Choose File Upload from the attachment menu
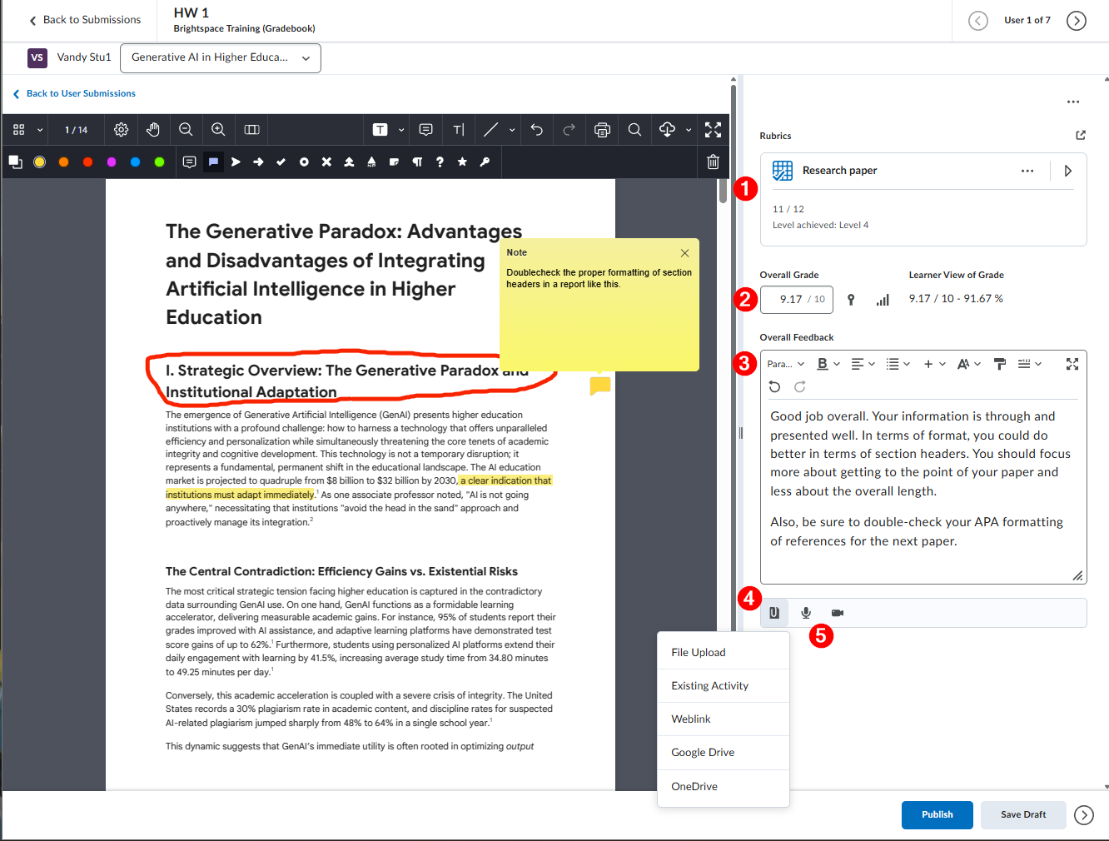Screen dimensions: 1109x841 click(x=699, y=653)
